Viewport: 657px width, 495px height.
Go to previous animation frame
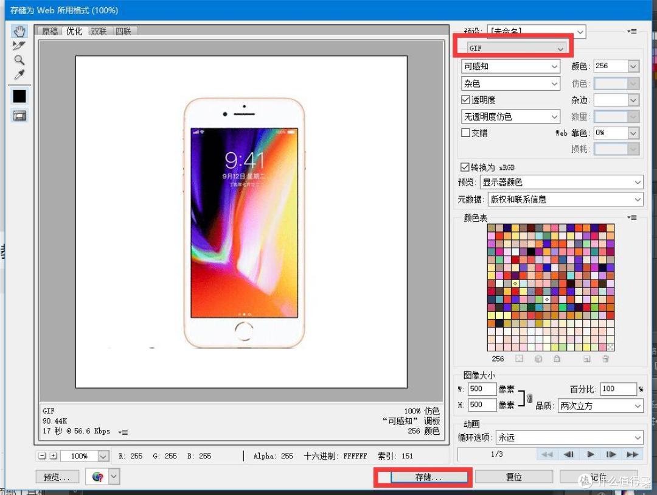tap(569, 454)
